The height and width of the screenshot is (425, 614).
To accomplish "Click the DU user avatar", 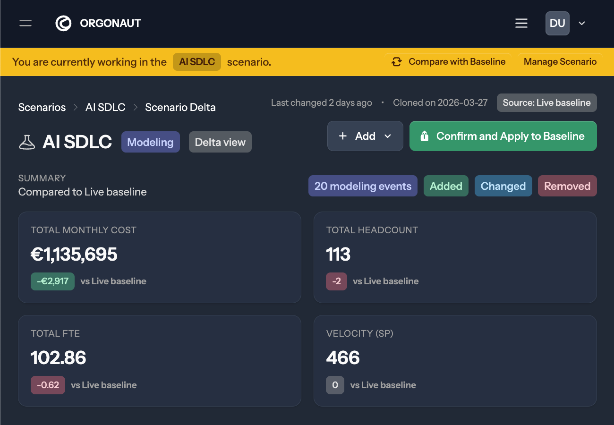I will (x=557, y=23).
